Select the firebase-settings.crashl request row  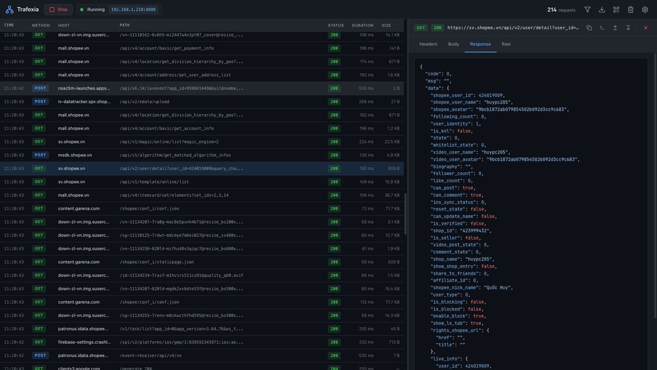[x=202, y=342]
